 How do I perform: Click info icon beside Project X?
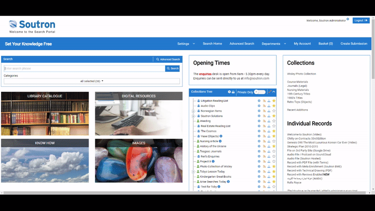pos(213,161)
